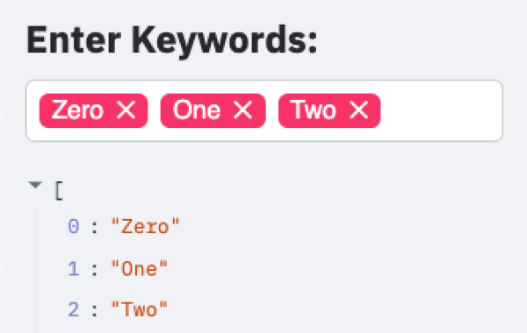Select the Zero tag label text
527x333 pixels.
(77, 110)
